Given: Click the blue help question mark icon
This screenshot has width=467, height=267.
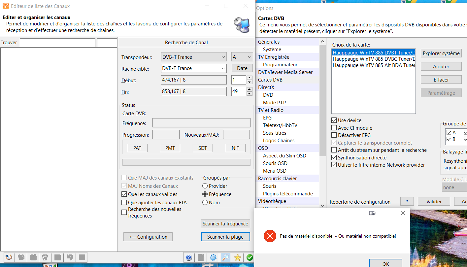Looking at the screenshot, I should (189, 257).
